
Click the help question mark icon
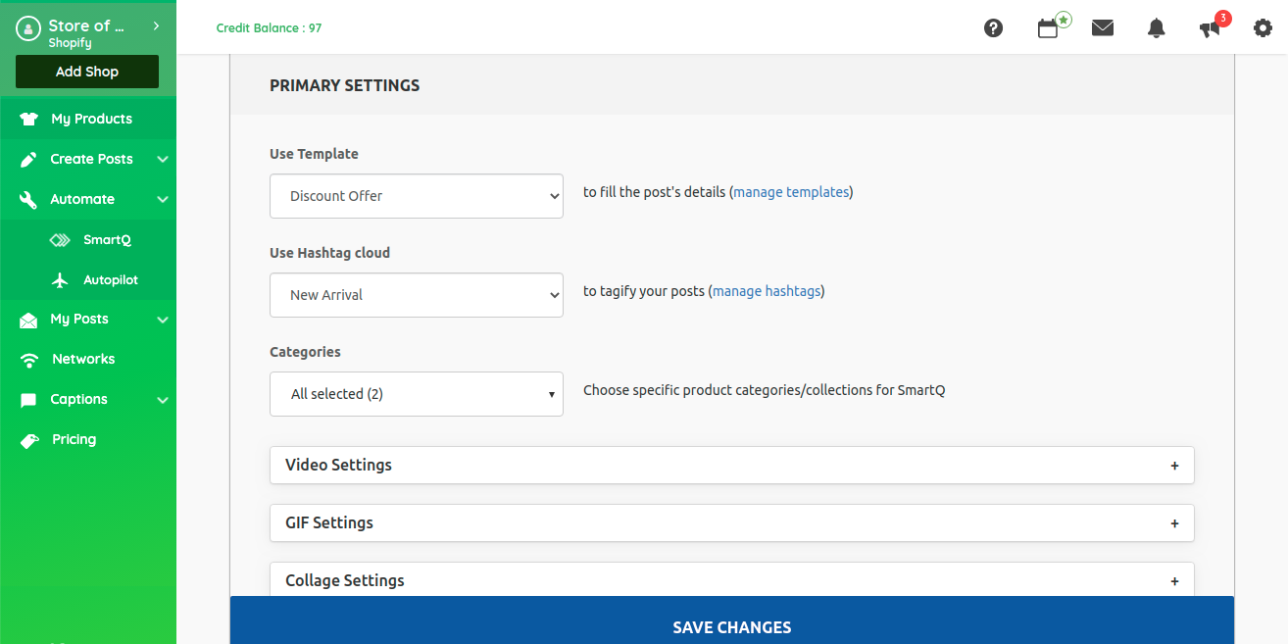pyautogui.click(x=993, y=28)
